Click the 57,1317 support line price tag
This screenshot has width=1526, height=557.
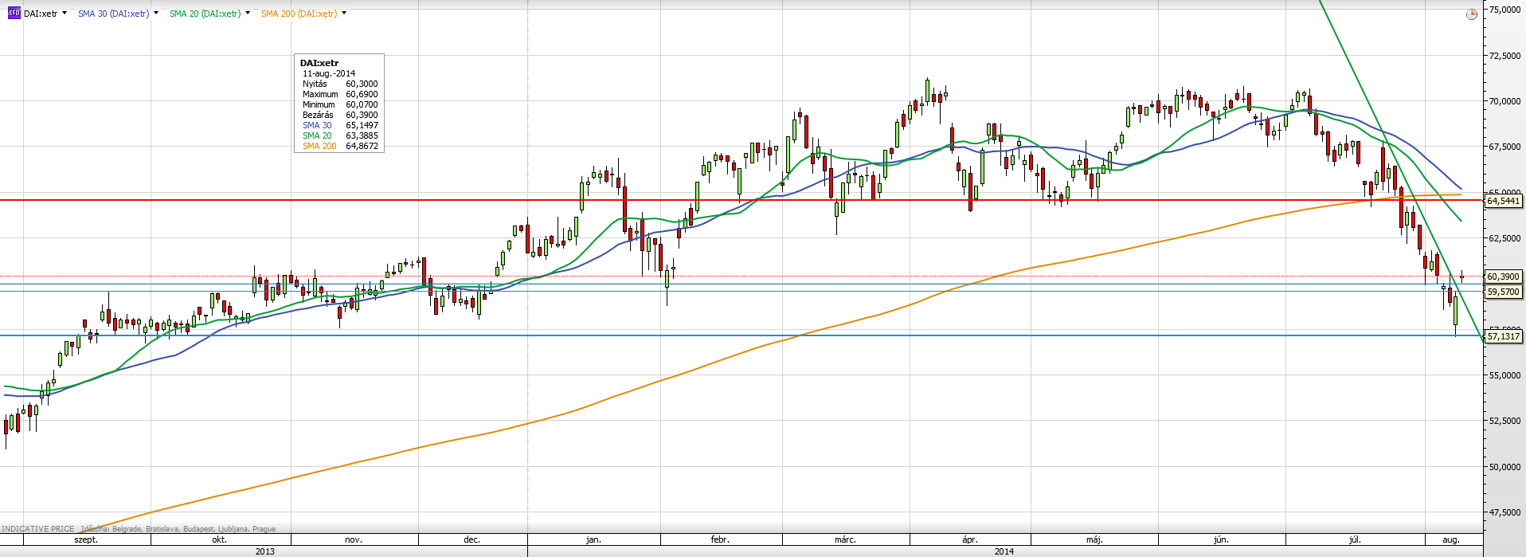tap(1503, 336)
